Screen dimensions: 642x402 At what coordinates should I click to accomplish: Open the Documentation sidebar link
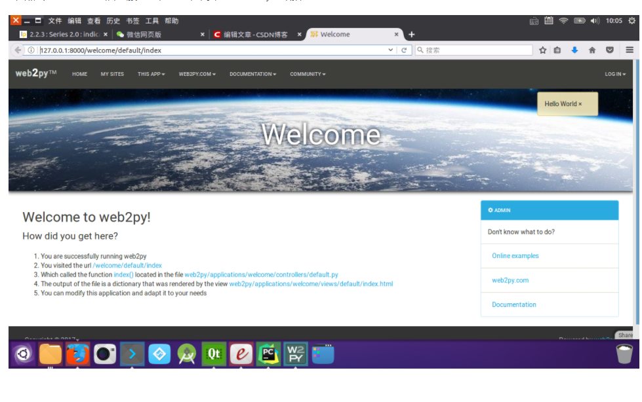pos(514,304)
